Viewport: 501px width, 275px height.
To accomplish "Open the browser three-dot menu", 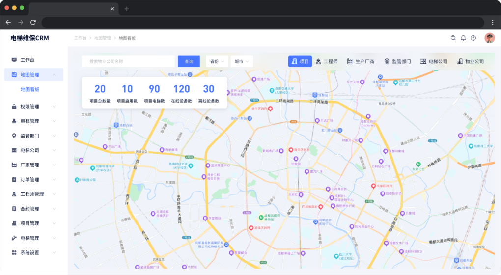I will pyautogui.click(x=493, y=23).
